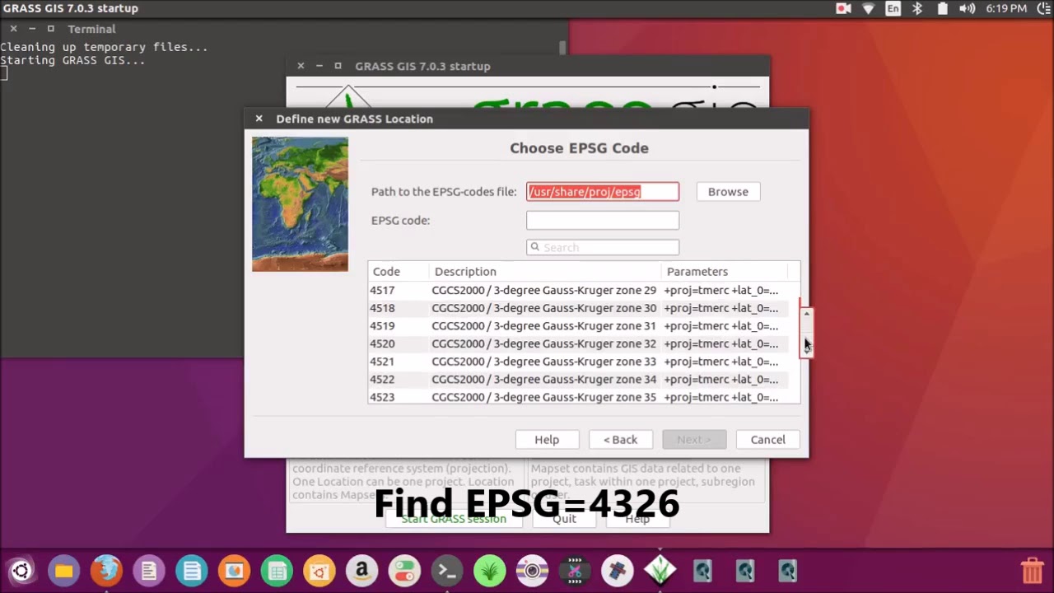Open the Ubuntu Dash search icon
The image size is (1054, 593).
click(x=21, y=571)
